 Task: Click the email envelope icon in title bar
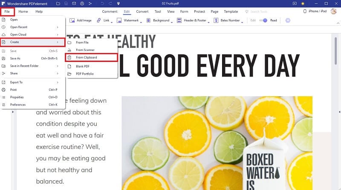[74, 3]
